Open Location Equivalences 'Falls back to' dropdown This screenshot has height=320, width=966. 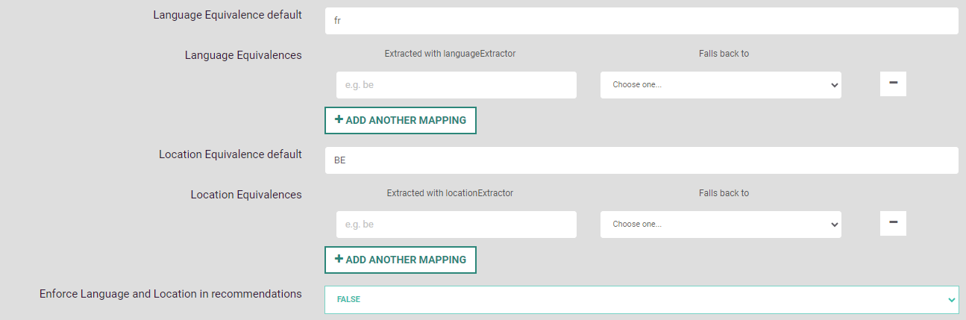click(721, 224)
